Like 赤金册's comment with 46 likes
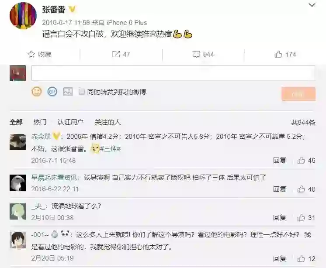Viewport: 326px width, 268px height. click(301, 161)
